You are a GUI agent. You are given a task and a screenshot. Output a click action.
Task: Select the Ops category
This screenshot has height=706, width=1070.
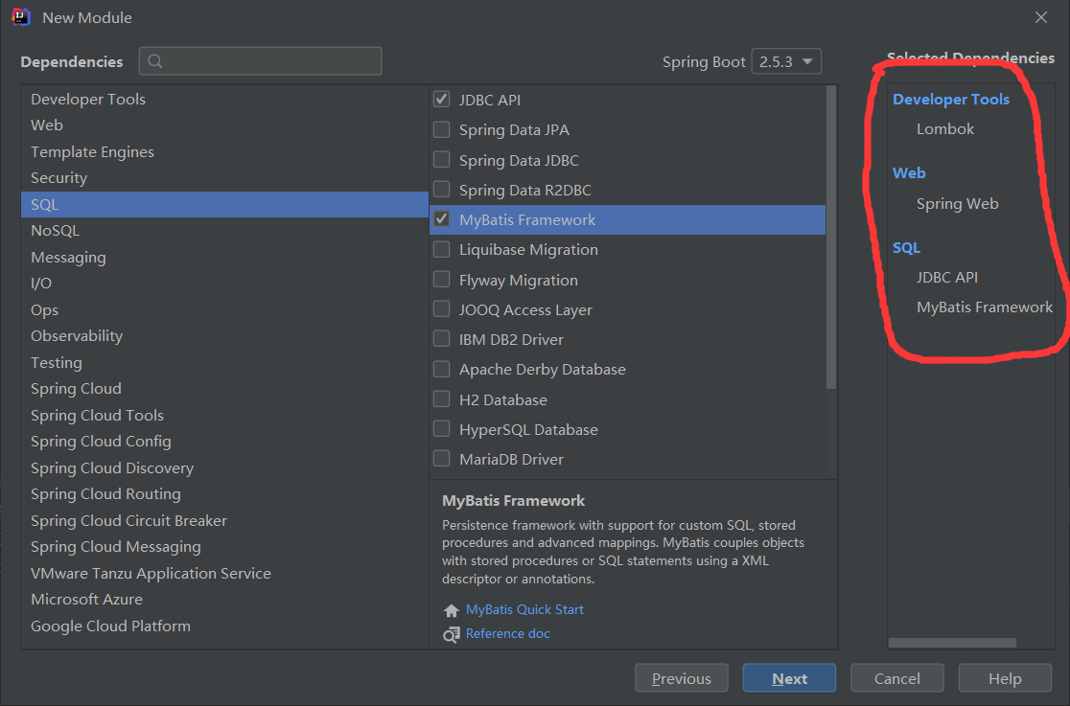click(224, 309)
